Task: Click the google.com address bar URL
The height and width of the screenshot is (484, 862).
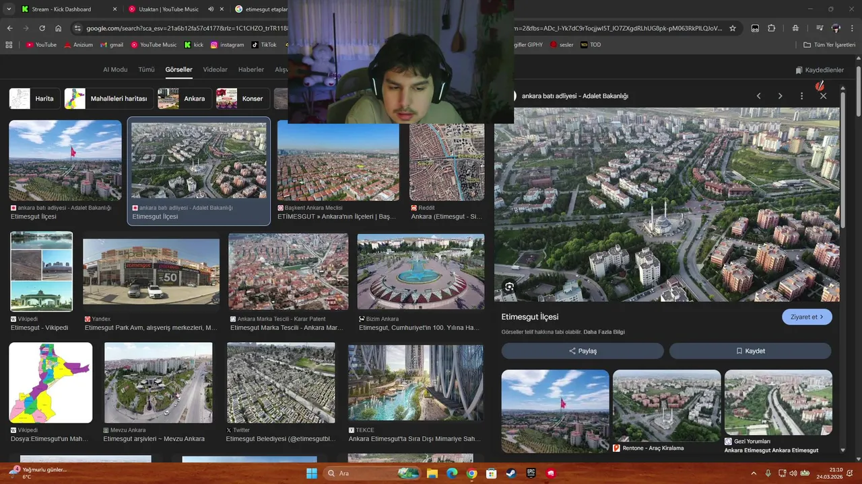Action: [187, 28]
